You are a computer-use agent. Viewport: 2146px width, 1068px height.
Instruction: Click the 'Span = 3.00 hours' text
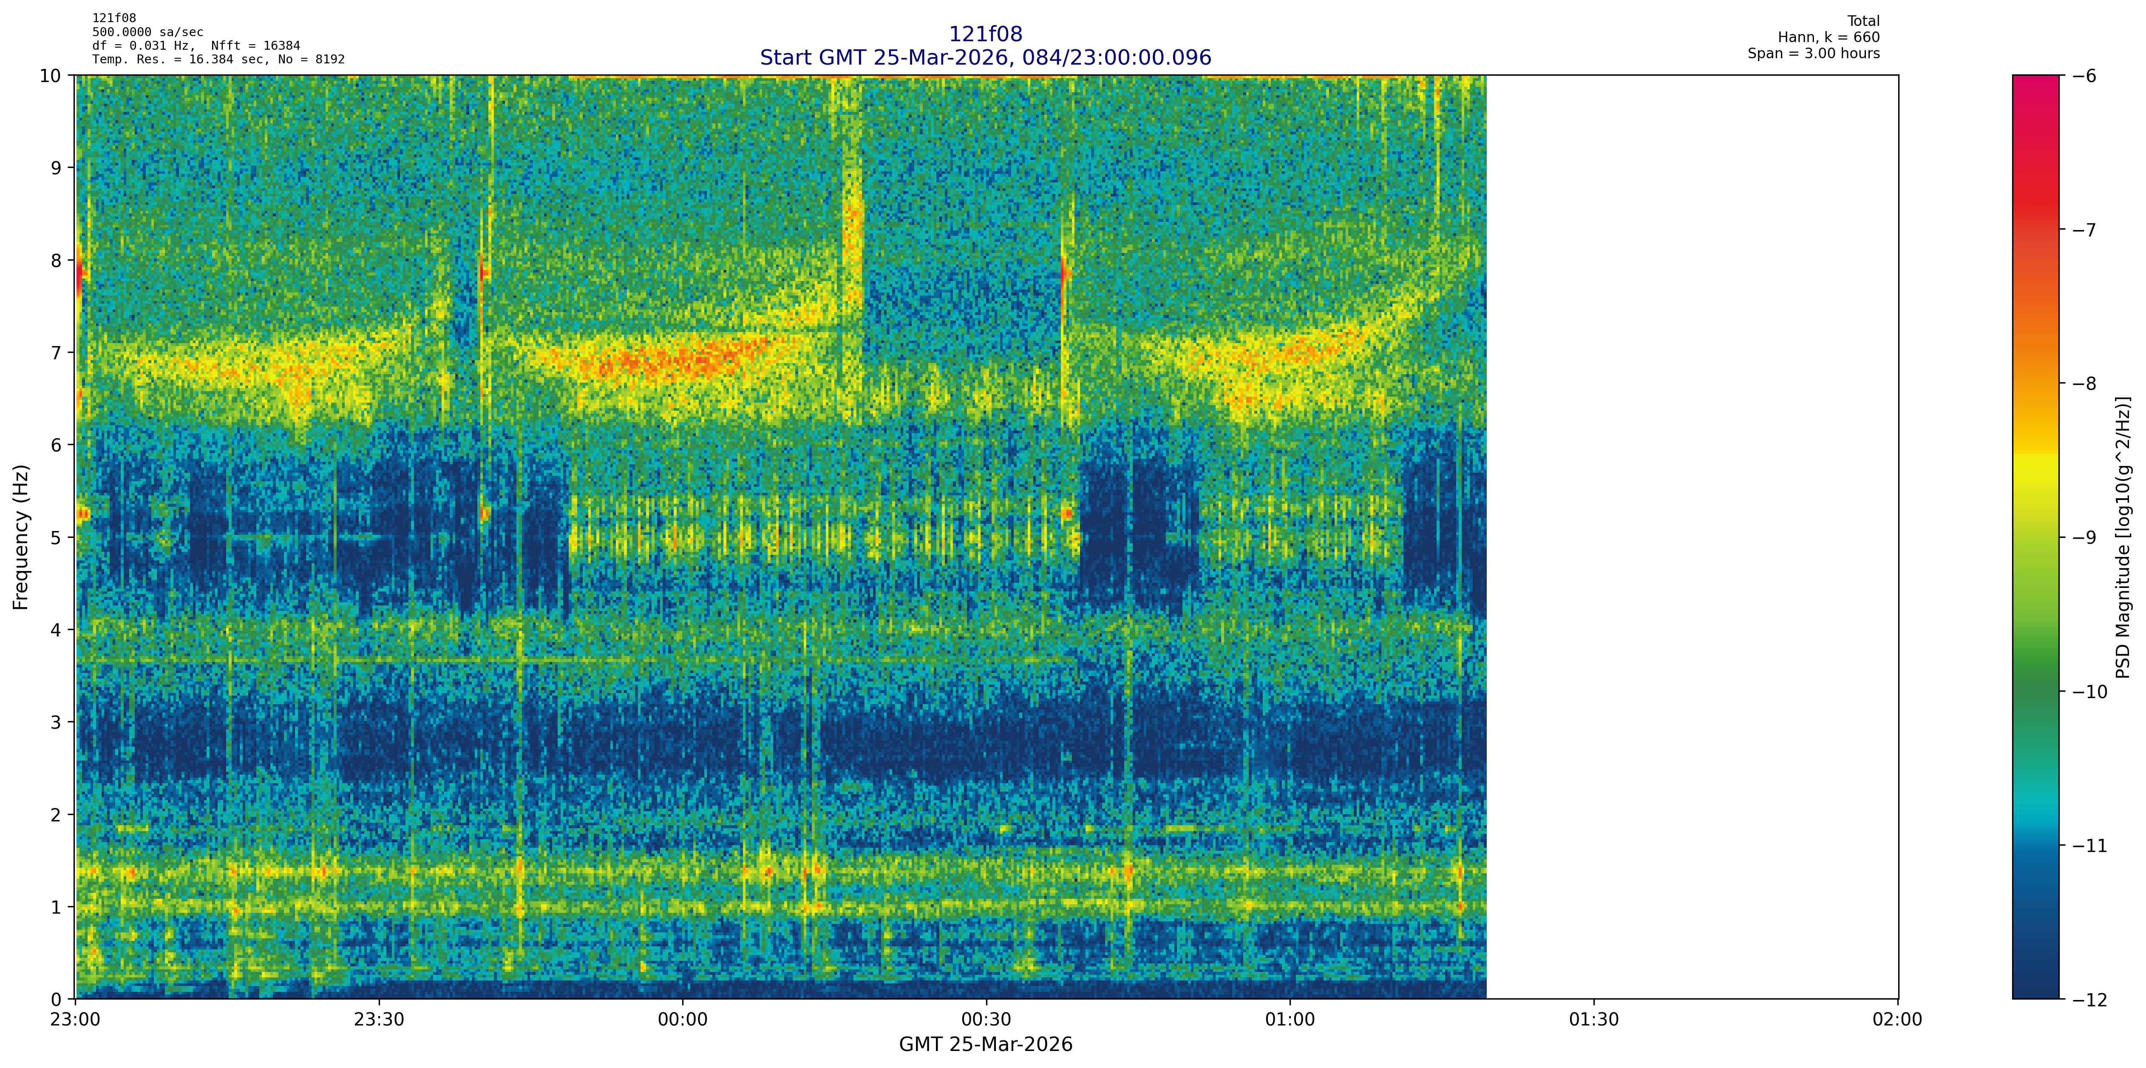[x=1814, y=53]
